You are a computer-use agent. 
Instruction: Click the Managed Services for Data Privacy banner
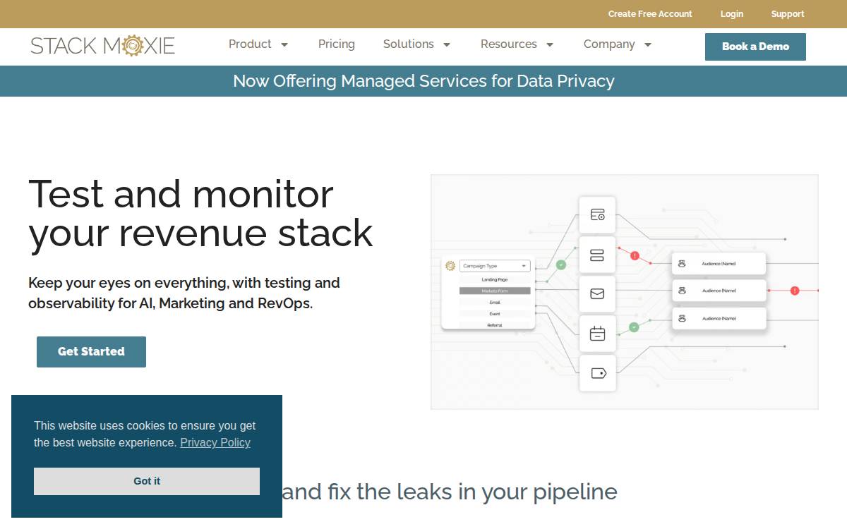423,81
